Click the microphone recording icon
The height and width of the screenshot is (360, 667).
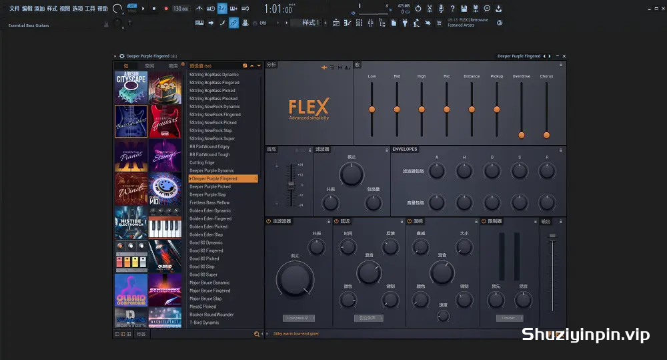(441, 9)
